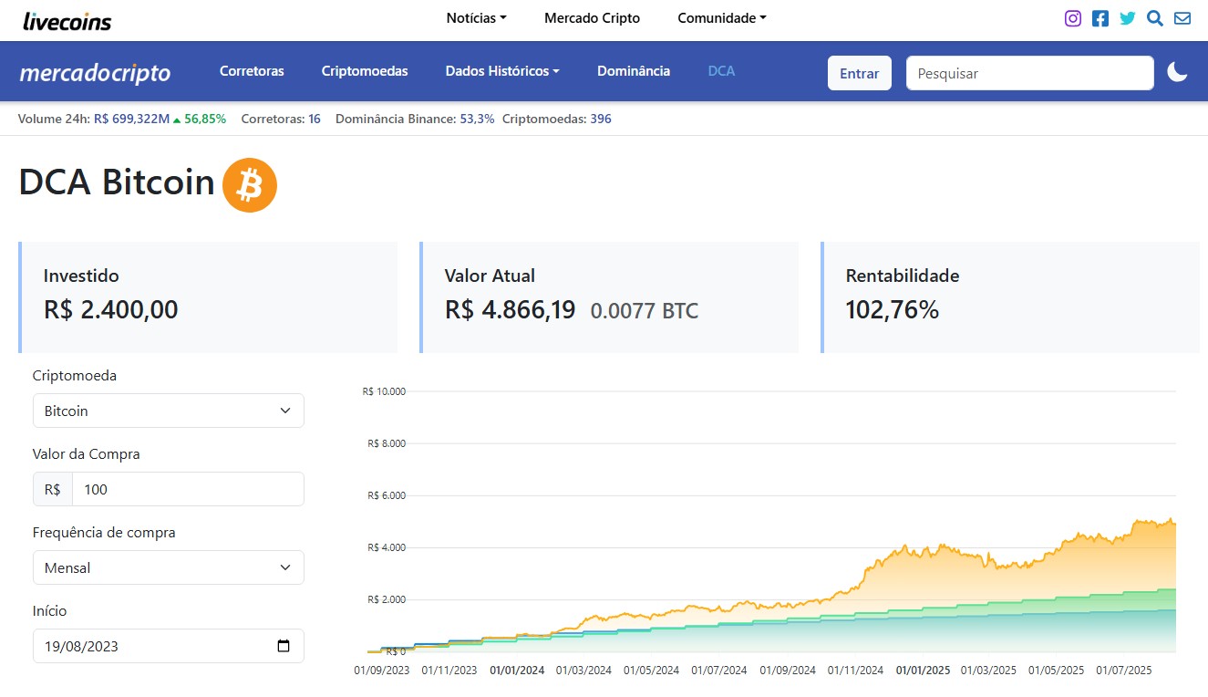Click the livecoins logo
1208x697 pixels.
coord(67,21)
